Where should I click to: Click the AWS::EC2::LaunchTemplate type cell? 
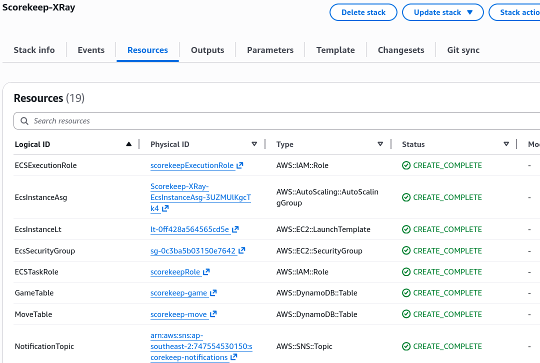click(x=323, y=229)
